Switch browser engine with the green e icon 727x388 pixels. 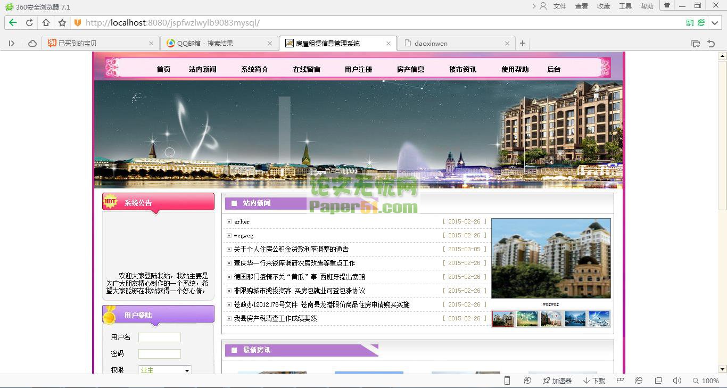click(701, 22)
